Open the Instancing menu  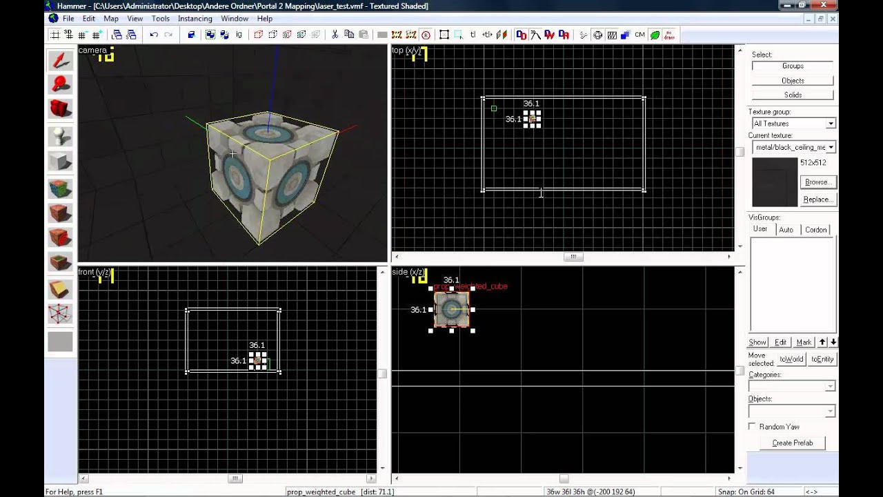(195, 19)
